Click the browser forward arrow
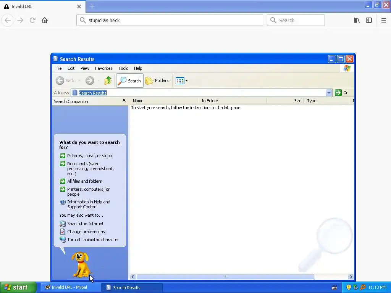The image size is (391, 293). (x=20, y=20)
